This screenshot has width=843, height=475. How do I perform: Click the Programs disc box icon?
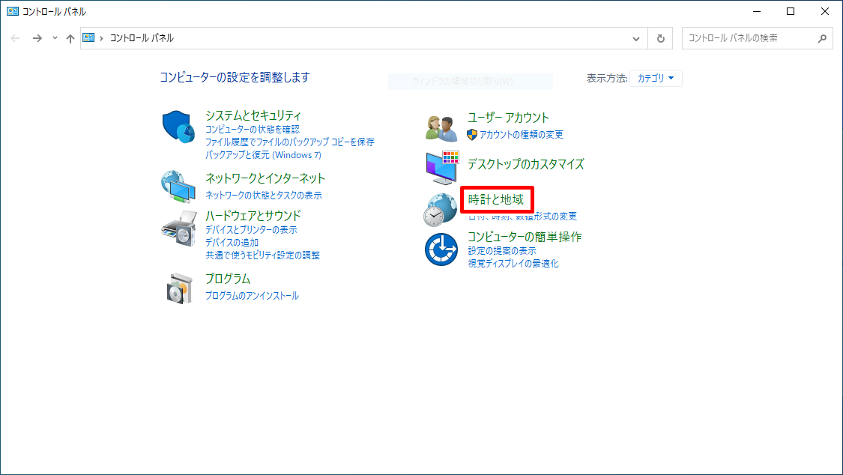pyautogui.click(x=178, y=288)
